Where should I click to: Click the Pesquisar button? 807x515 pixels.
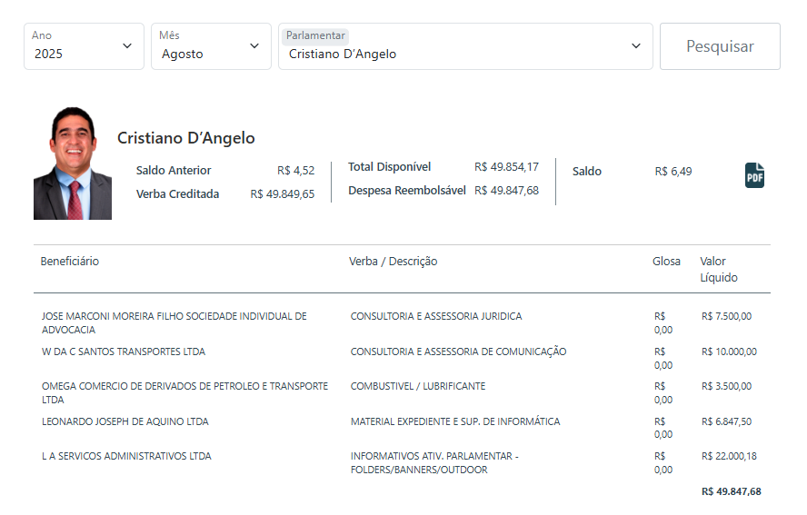click(x=720, y=46)
